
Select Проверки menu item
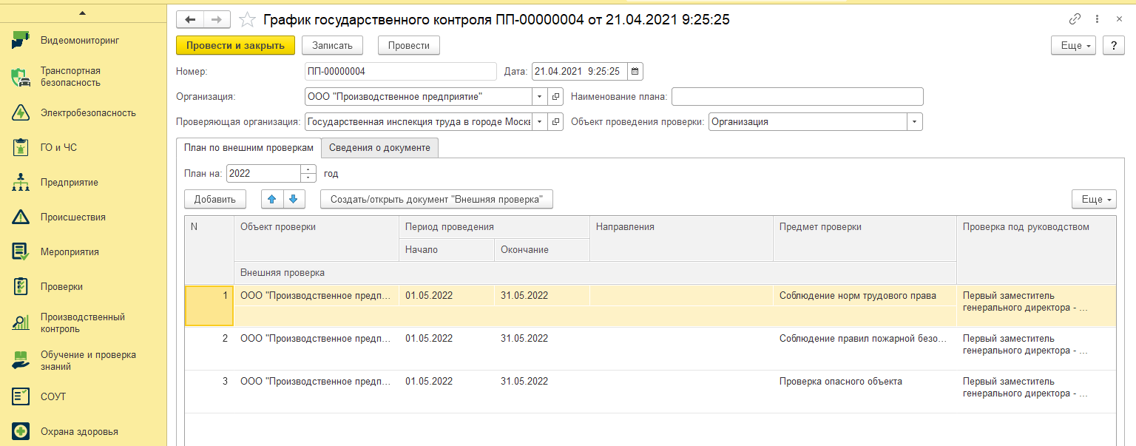pyautogui.click(x=61, y=286)
